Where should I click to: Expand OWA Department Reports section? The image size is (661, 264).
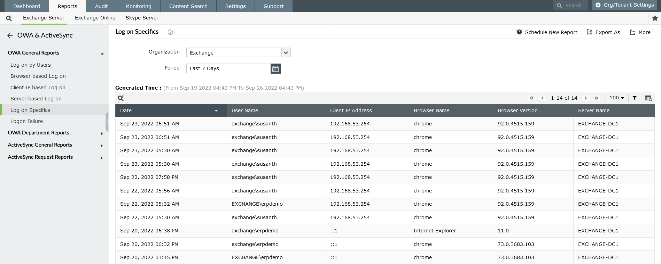pos(102,134)
